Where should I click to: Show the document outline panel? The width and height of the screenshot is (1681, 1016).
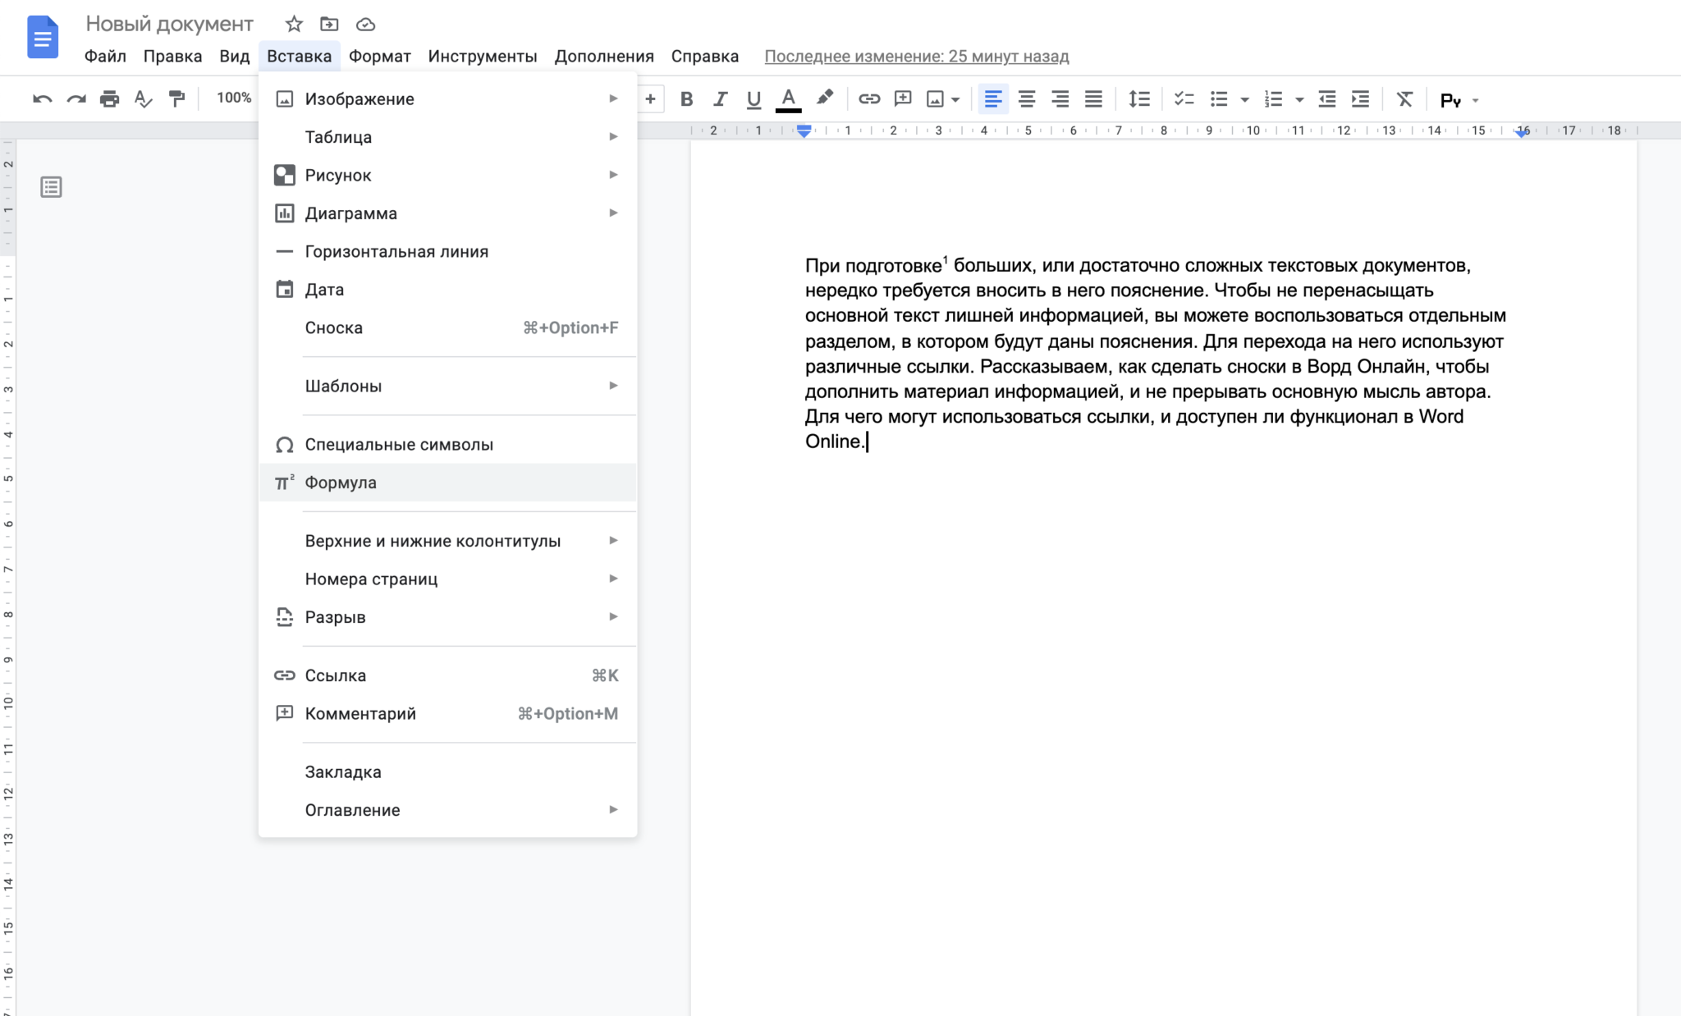tap(51, 187)
